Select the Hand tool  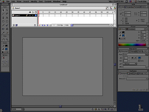point(3,39)
